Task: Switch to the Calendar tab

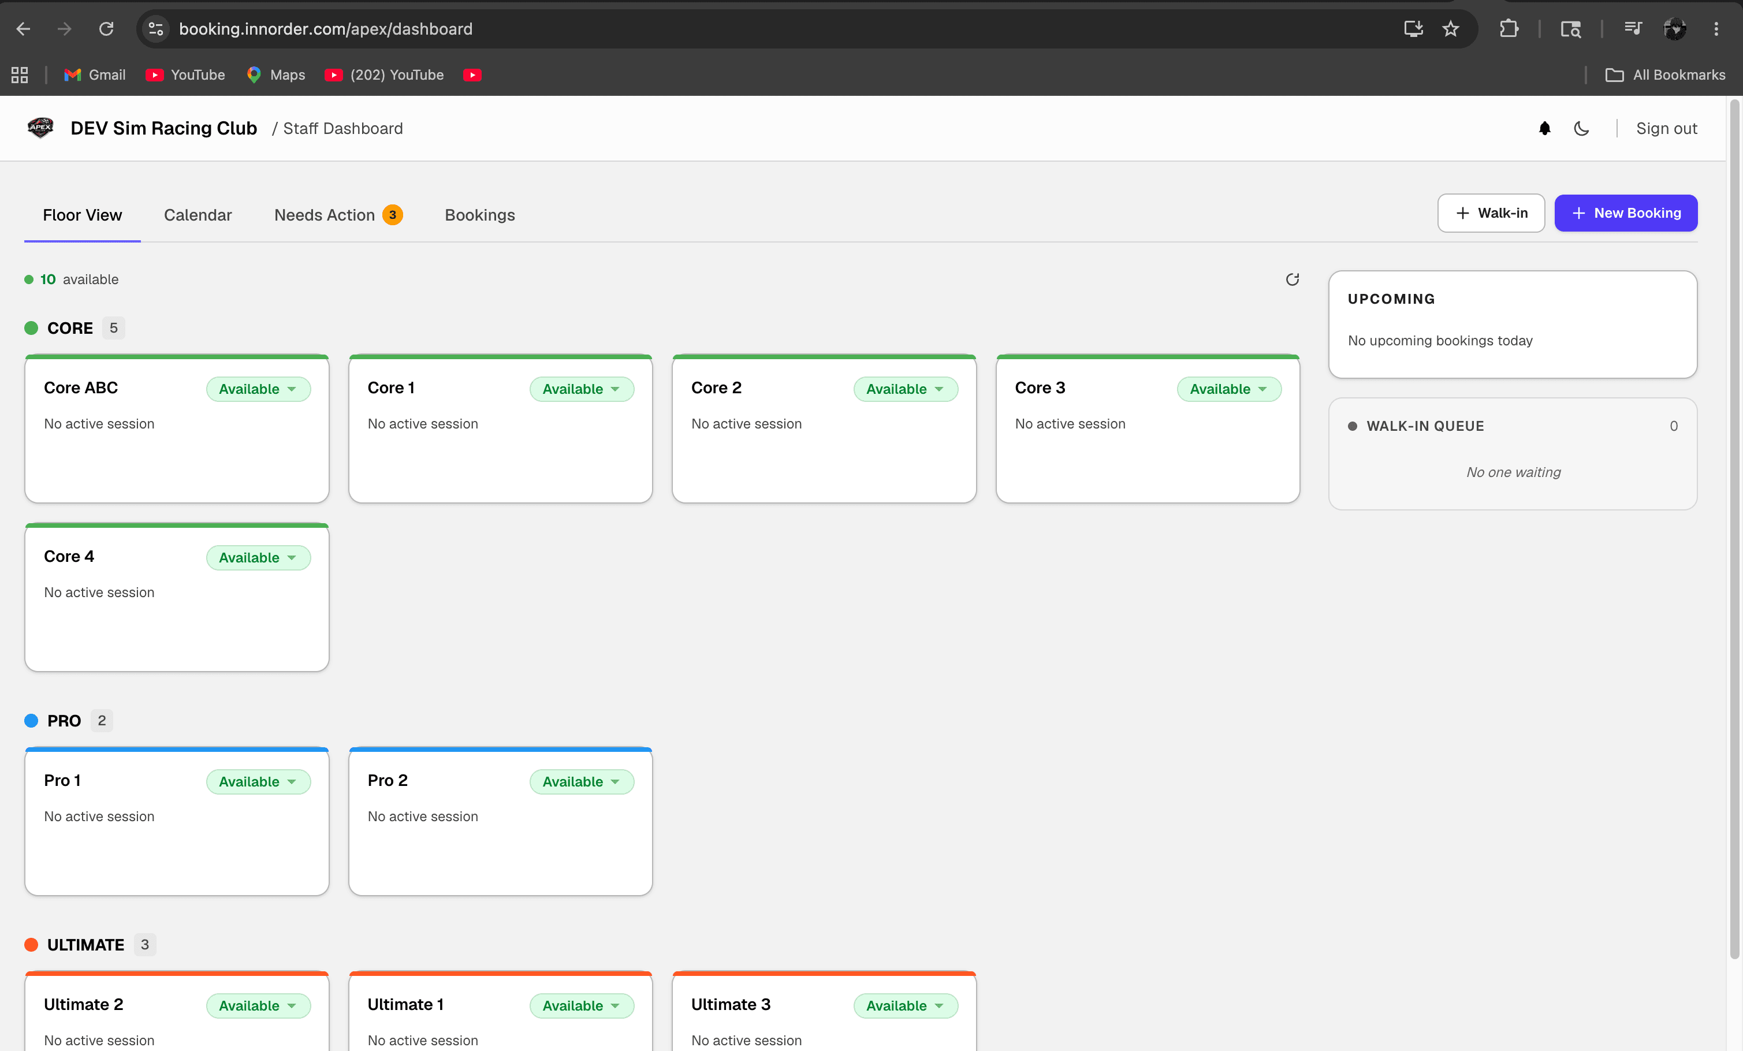Action: click(x=198, y=215)
